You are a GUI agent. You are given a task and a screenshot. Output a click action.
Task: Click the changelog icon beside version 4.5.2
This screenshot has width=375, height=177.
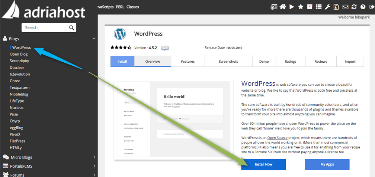pyautogui.click(x=165, y=48)
